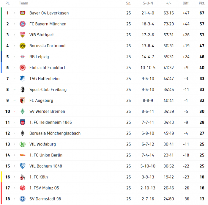Click the VfL Wolfsburg green logo

[23, 144]
